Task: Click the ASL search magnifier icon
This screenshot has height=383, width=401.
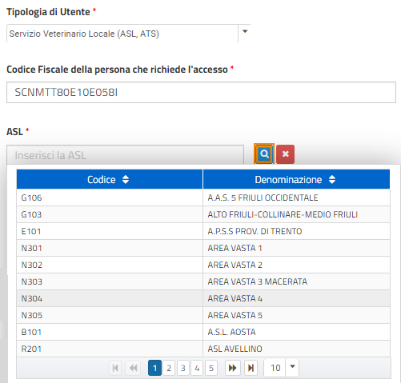Action: click(264, 154)
